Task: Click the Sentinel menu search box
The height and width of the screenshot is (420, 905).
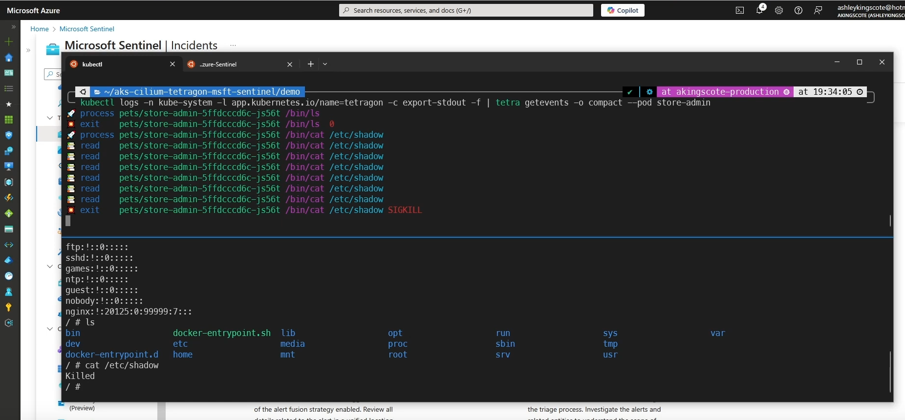Action: [x=53, y=74]
